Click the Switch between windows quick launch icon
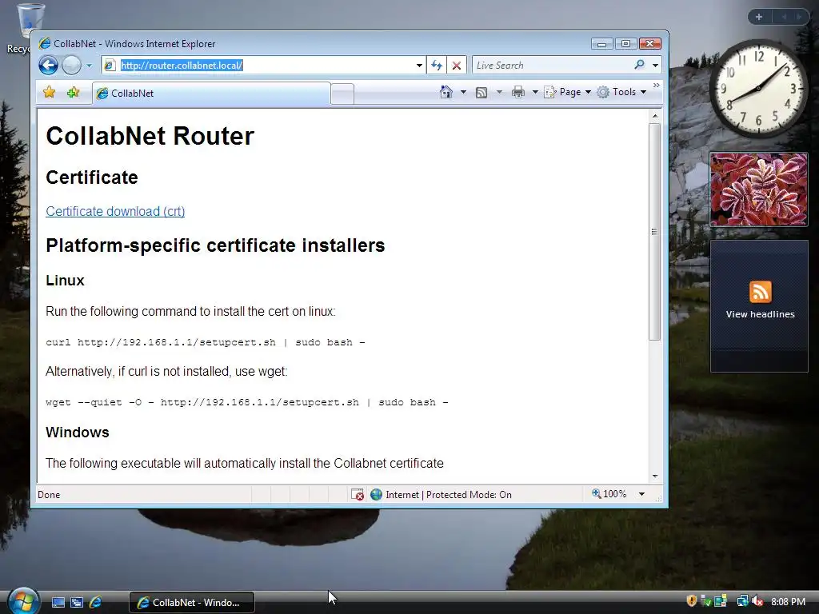819x614 pixels. point(77,603)
